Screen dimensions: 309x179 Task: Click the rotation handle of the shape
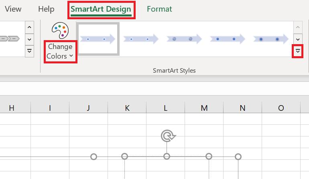pyautogui.click(x=168, y=136)
